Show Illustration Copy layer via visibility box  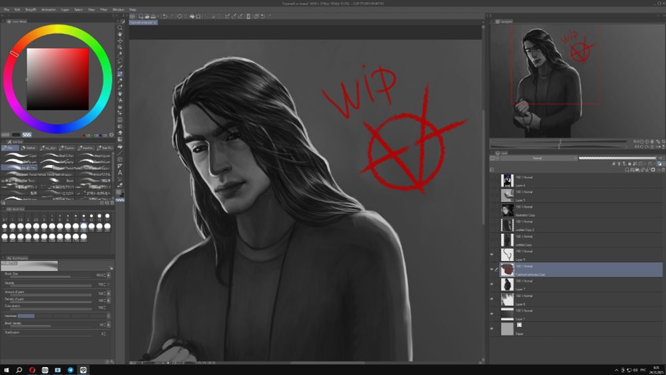[x=492, y=210]
